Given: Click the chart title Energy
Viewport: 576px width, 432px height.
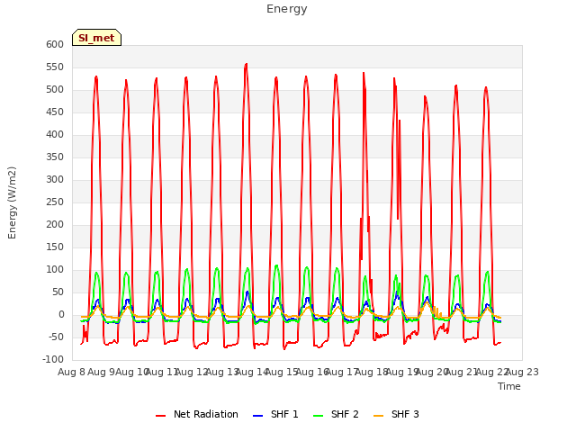Looking at the screenshot, I should [287, 9].
